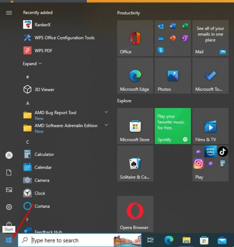Open the Pictures shortcut in sidebar

[x=9, y=189]
